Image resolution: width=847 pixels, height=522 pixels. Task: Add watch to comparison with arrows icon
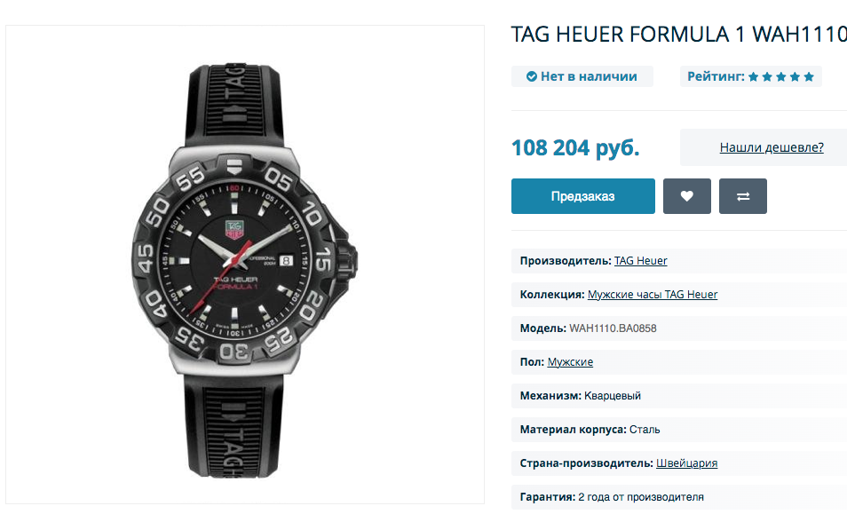coord(743,196)
